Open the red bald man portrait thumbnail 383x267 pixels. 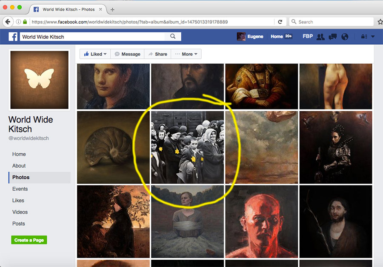[x=262, y=221]
